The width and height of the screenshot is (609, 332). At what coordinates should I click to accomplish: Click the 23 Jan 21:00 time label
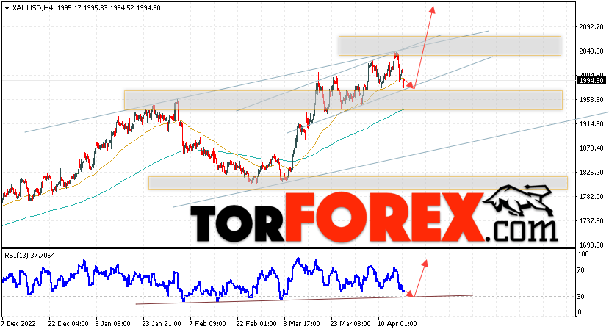pyautogui.click(x=161, y=323)
